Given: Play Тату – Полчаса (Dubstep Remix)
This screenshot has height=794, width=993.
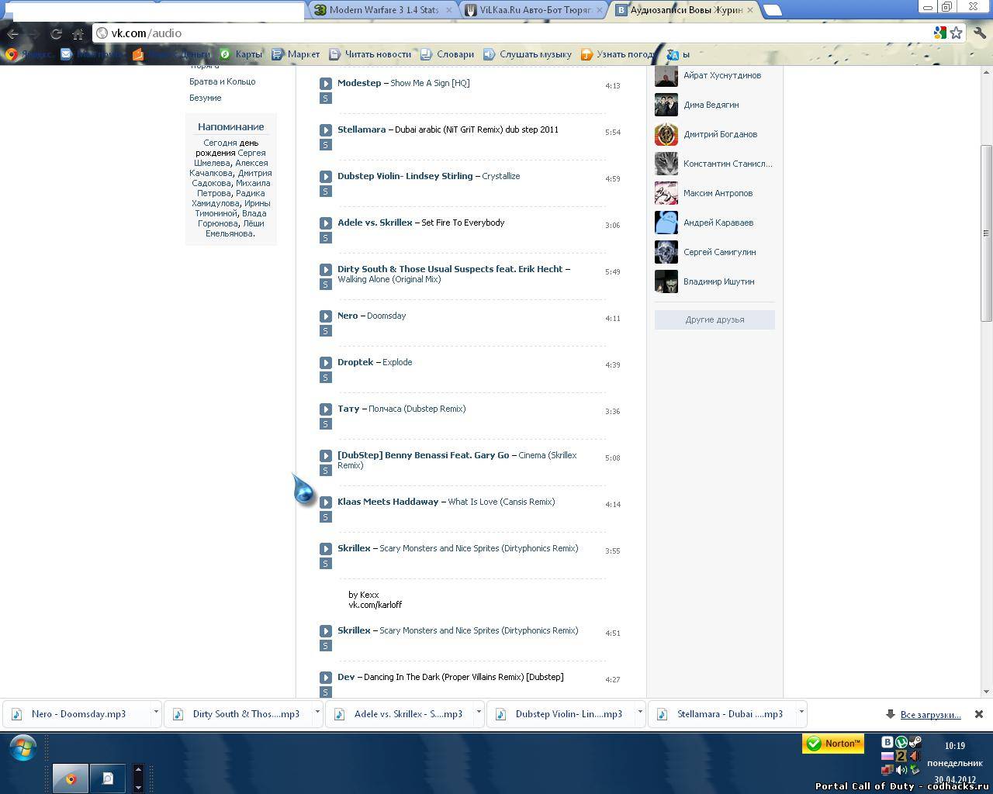Looking at the screenshot, I should click(x=326, y=409).
